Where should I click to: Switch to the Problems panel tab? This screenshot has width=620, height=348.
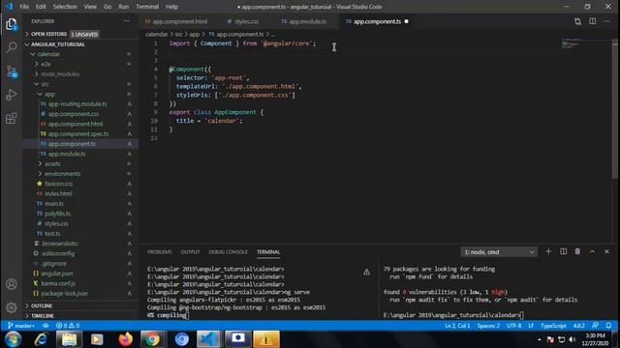pyautogui.click(x=160, y=251)
